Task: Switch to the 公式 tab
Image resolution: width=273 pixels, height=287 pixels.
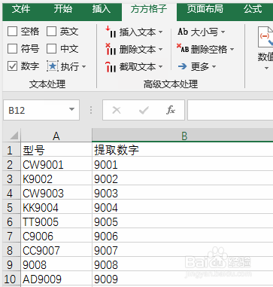Action: click(253, 9)
